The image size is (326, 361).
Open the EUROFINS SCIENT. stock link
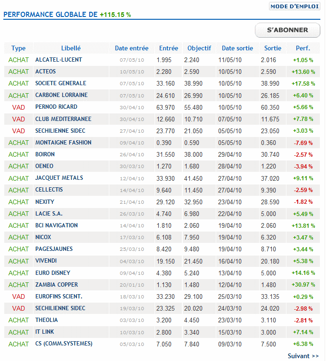(59, 297)
